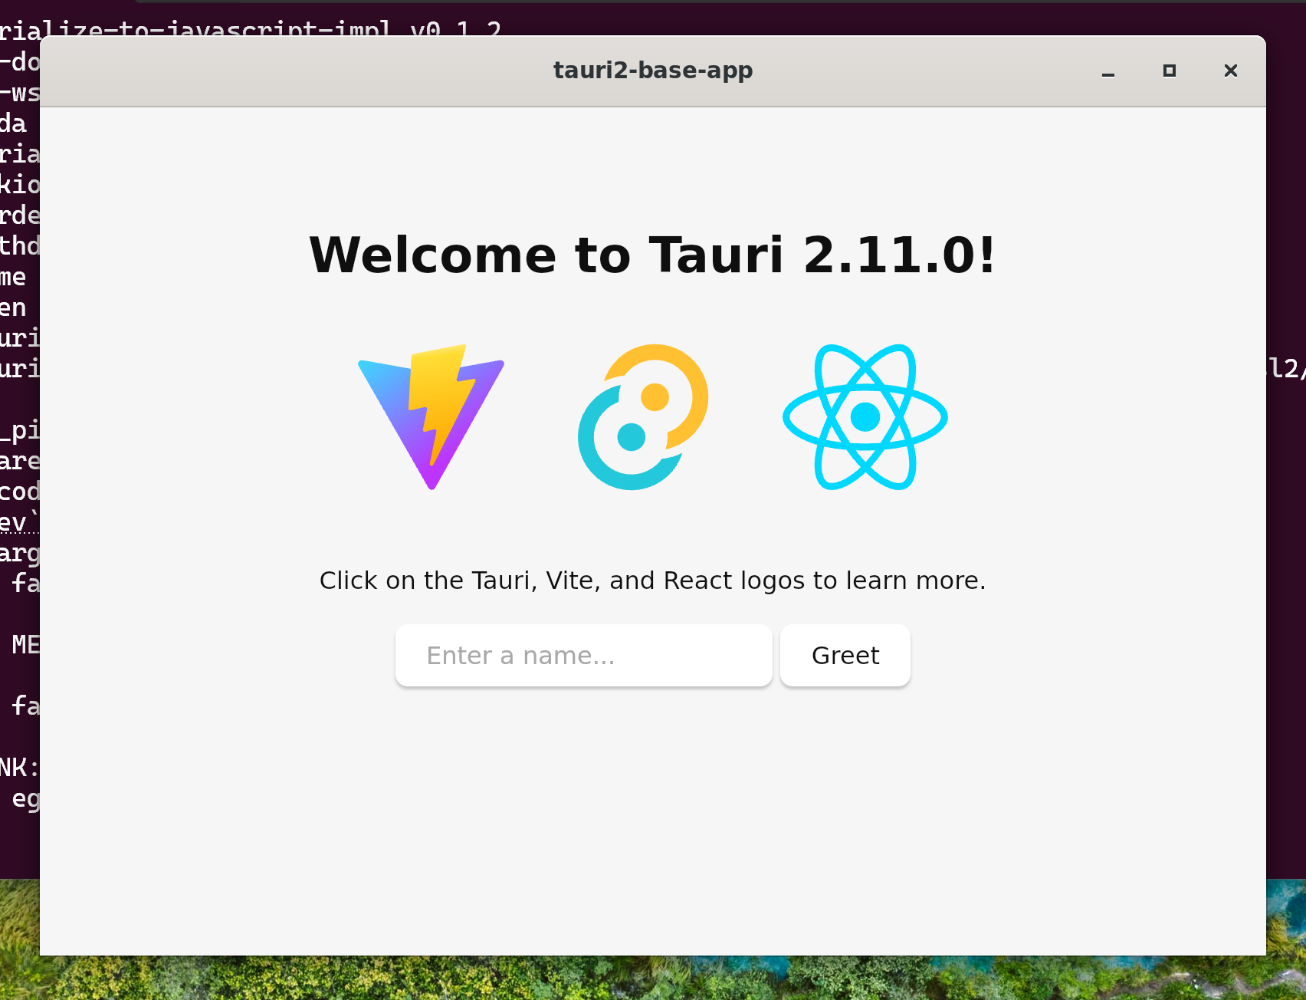
Task: Minimize the tauri2-base-app window
Action: 1108,71
